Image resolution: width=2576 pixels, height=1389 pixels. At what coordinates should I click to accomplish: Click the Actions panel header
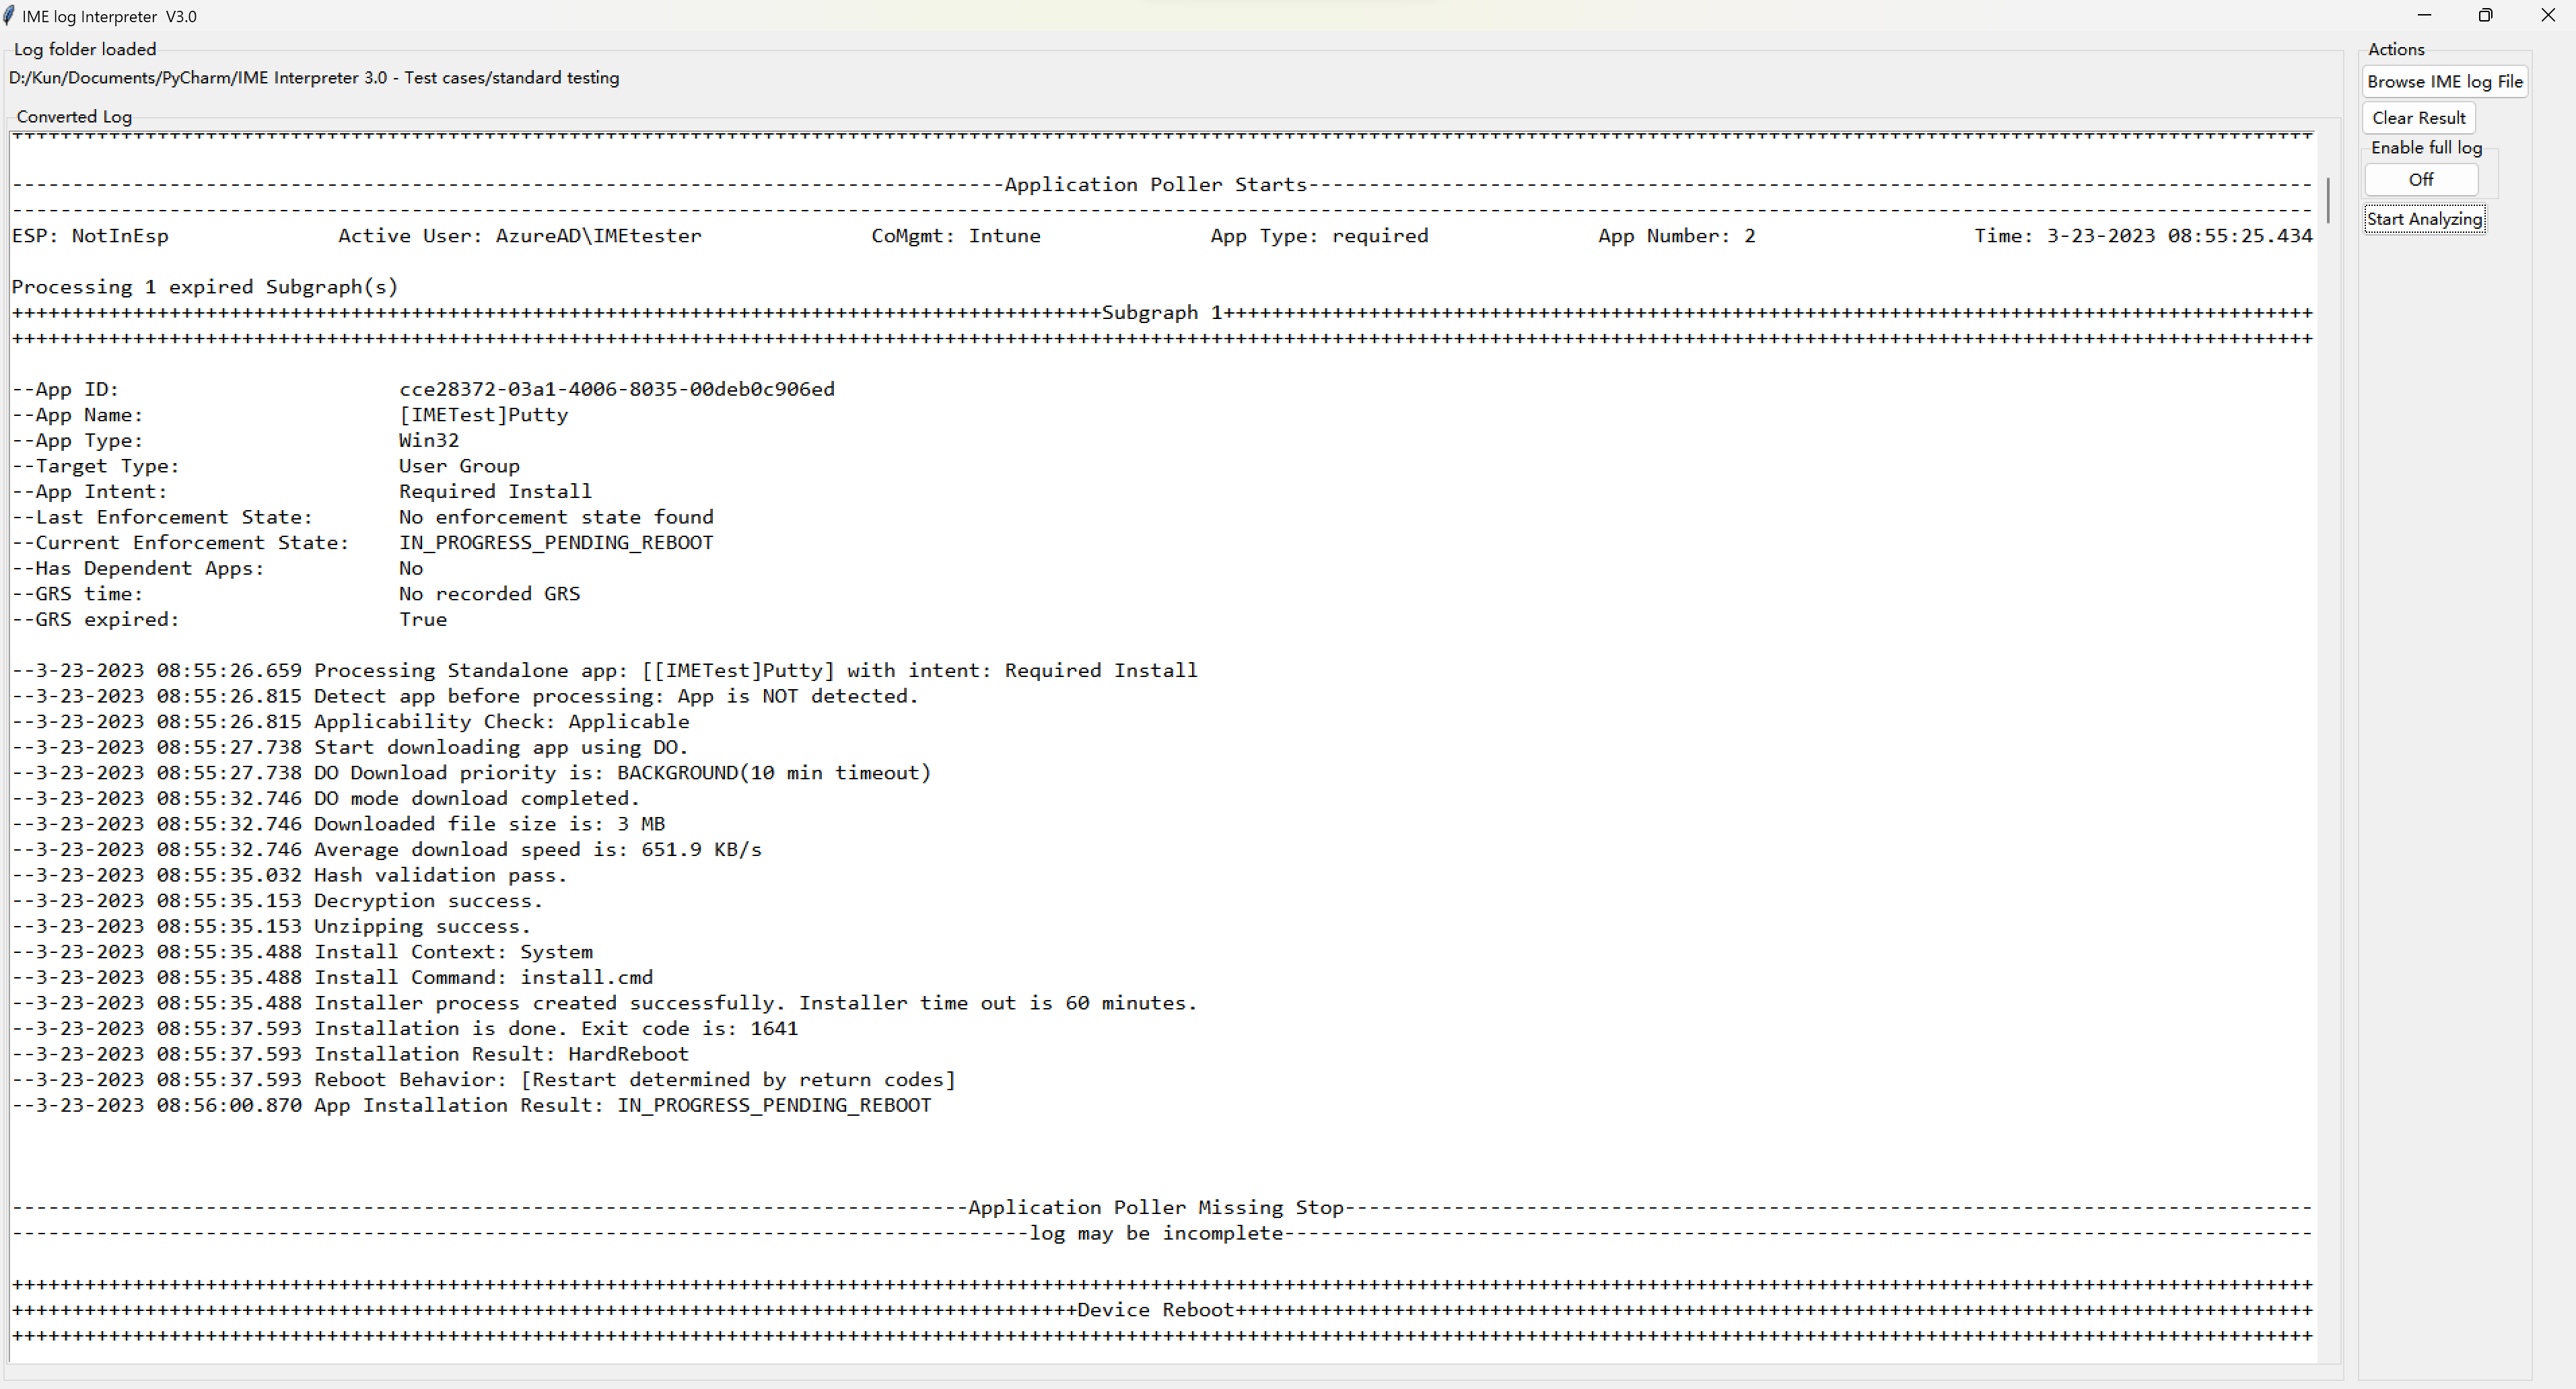[x=2396, y=49]
